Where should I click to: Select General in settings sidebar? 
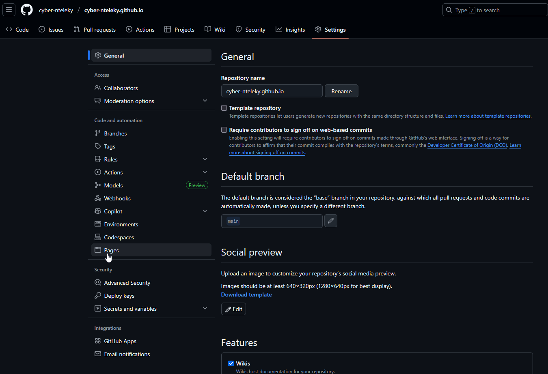151,55
